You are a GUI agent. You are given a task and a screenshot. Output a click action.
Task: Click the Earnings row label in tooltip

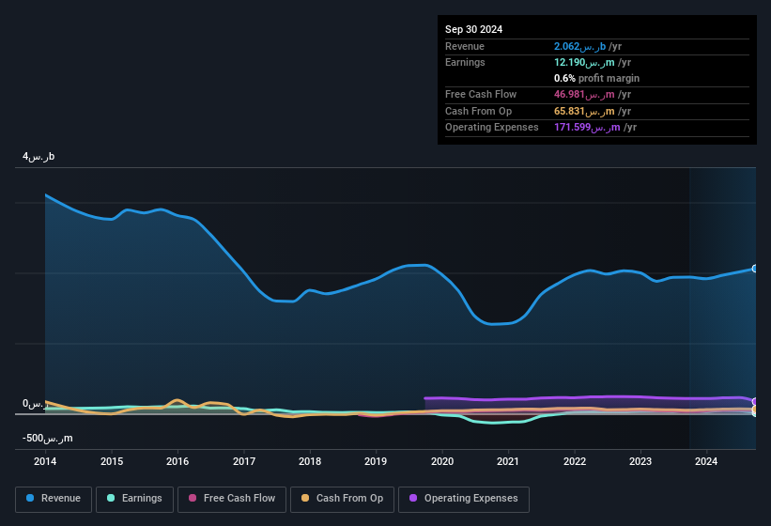coord(465,62)
